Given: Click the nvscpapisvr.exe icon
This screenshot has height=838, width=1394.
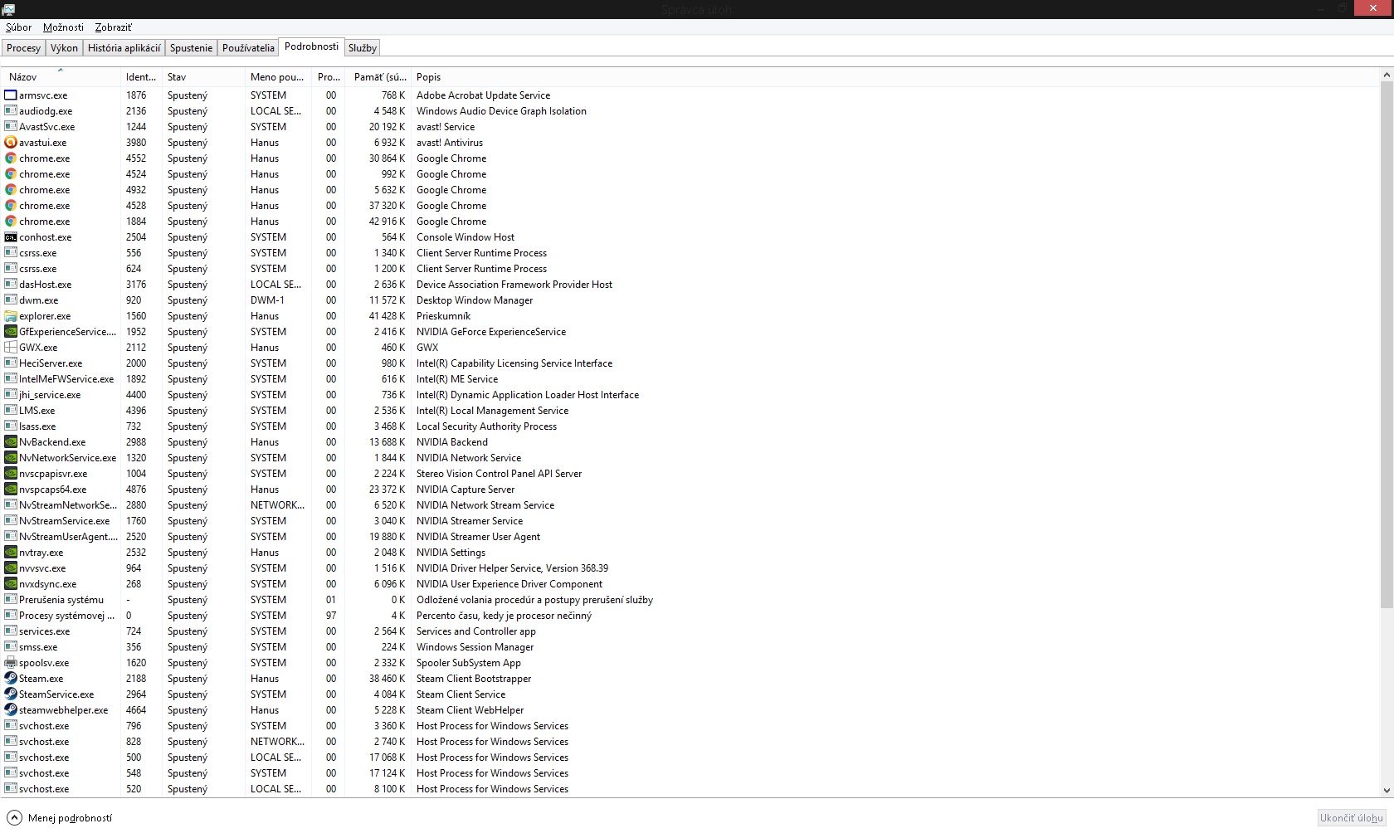Looking at the screenshot, I should 11,474.
